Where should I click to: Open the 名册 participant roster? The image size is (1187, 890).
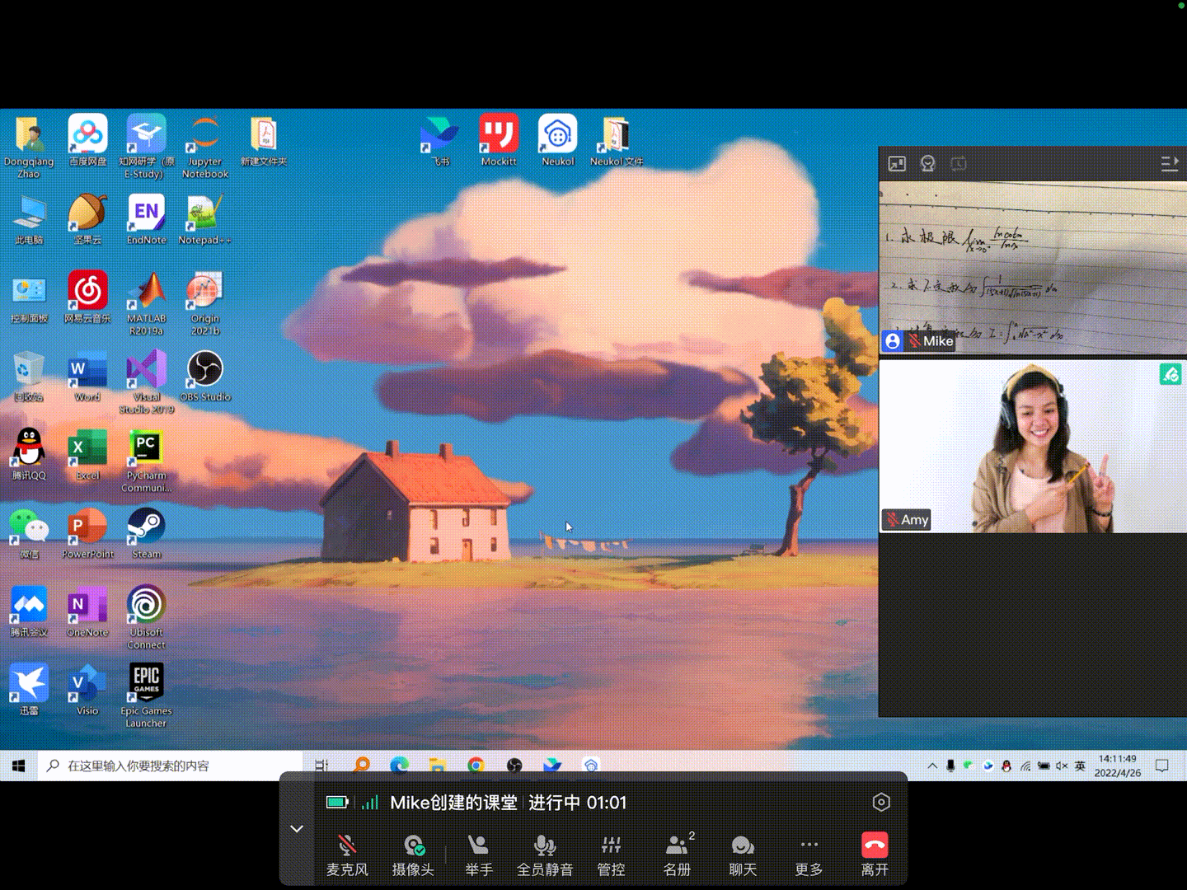coord(677,854)
